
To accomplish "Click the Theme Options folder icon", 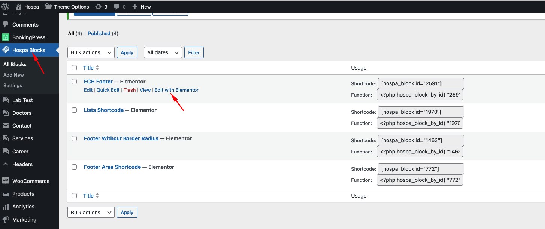I will pos(48,6).
